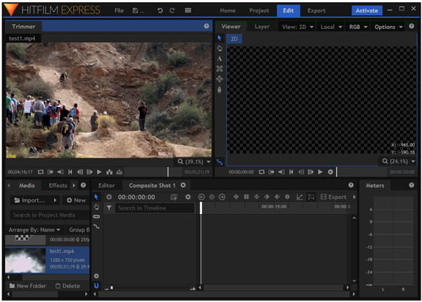422x302 pixels.
Task: Open the View: 2D dropdown
Action: pyautogui.click(x=296, y=27)
